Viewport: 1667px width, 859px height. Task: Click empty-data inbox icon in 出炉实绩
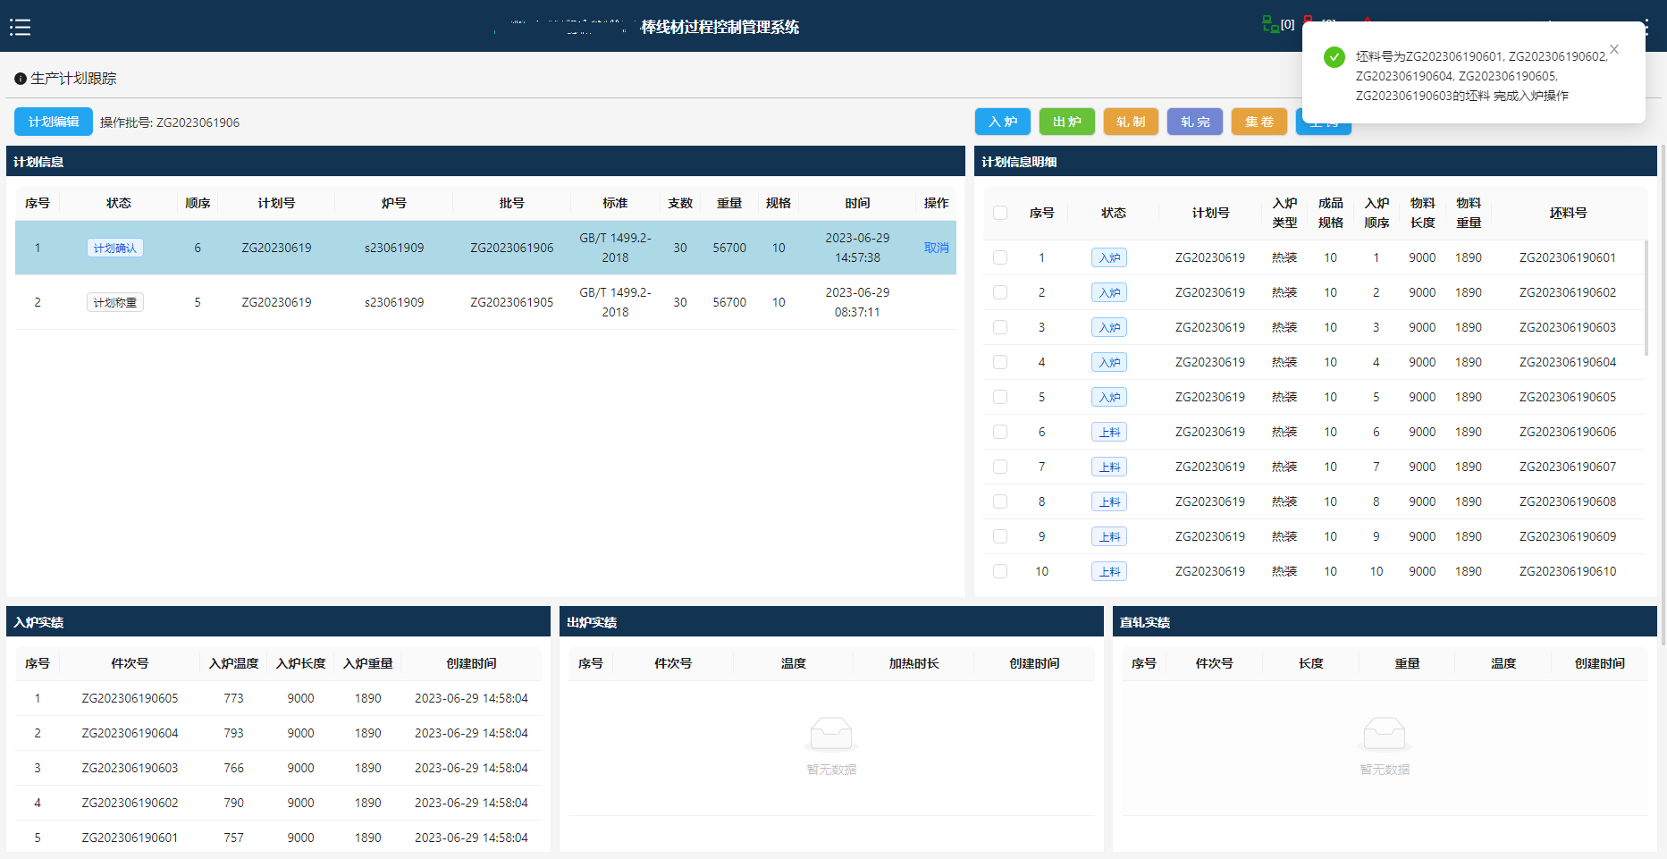(x=831, y=734)
